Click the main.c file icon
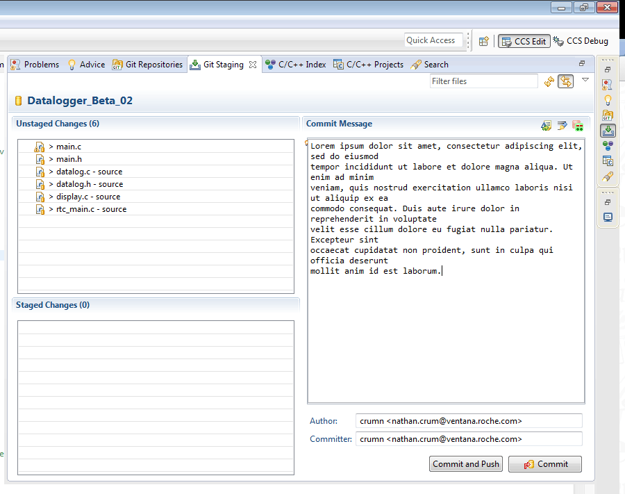625x494 pixels. click(40, 147)
